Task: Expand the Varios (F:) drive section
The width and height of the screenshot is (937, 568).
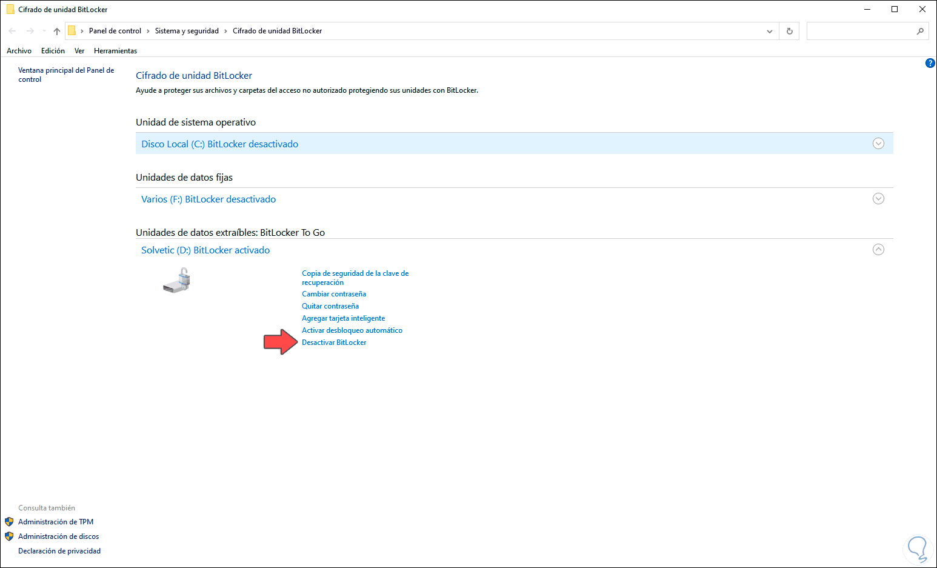Action: [878, 199]
